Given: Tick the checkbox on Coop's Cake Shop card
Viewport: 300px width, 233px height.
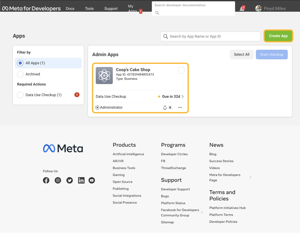Looking at the screenshot, I should (181, 70).
